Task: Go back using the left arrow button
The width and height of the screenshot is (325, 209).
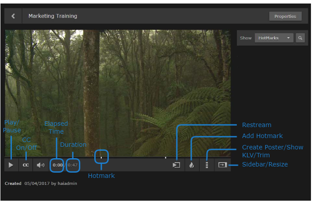Action: point(13,16)
